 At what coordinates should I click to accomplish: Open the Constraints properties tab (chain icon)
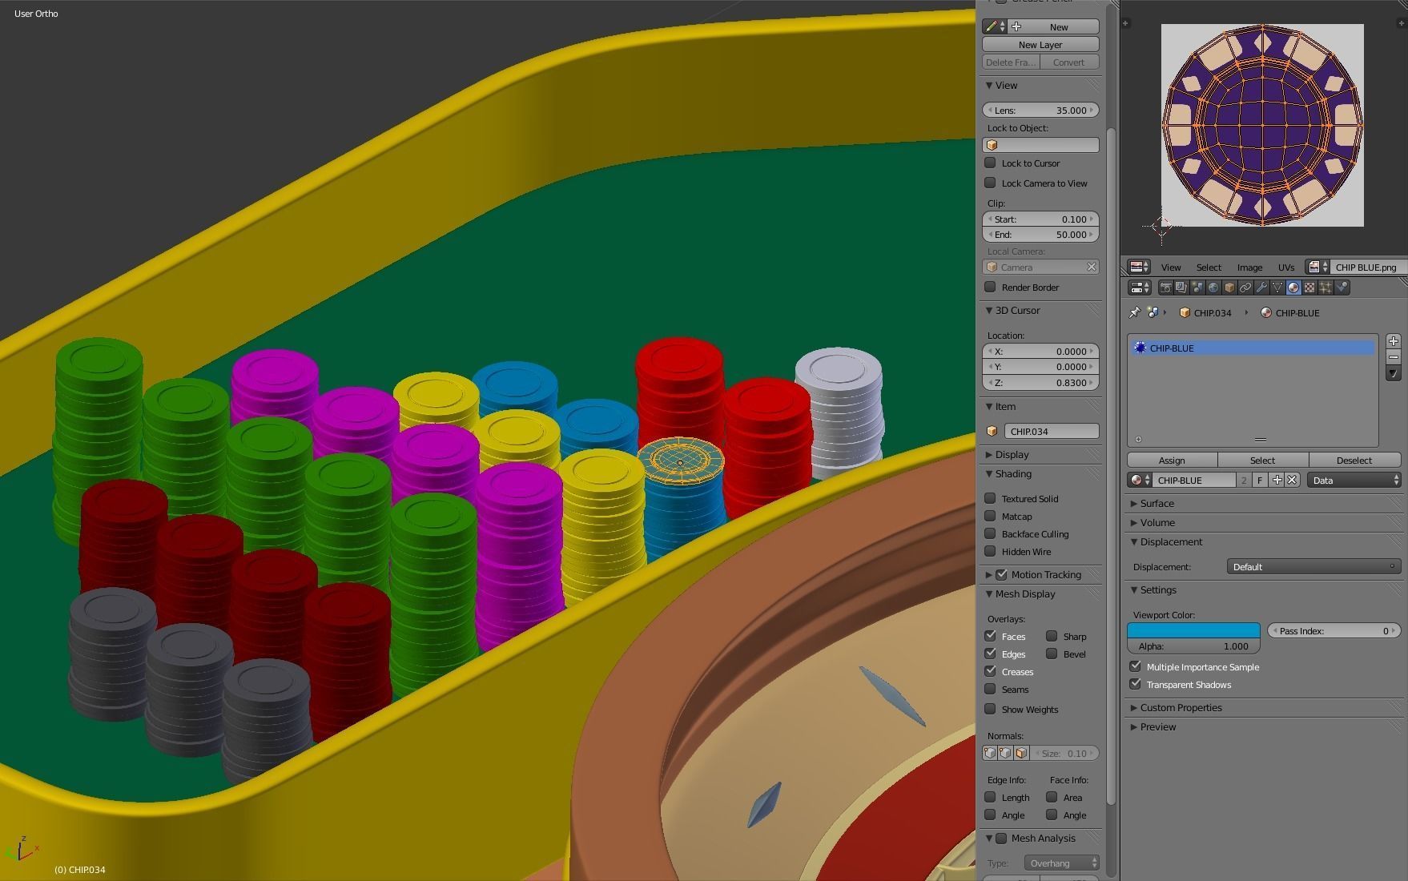tap(1245, 288)
